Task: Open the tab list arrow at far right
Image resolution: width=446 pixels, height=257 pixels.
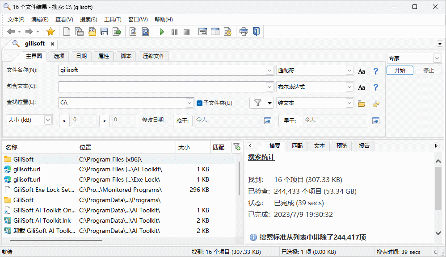Action: pos(440,44)
